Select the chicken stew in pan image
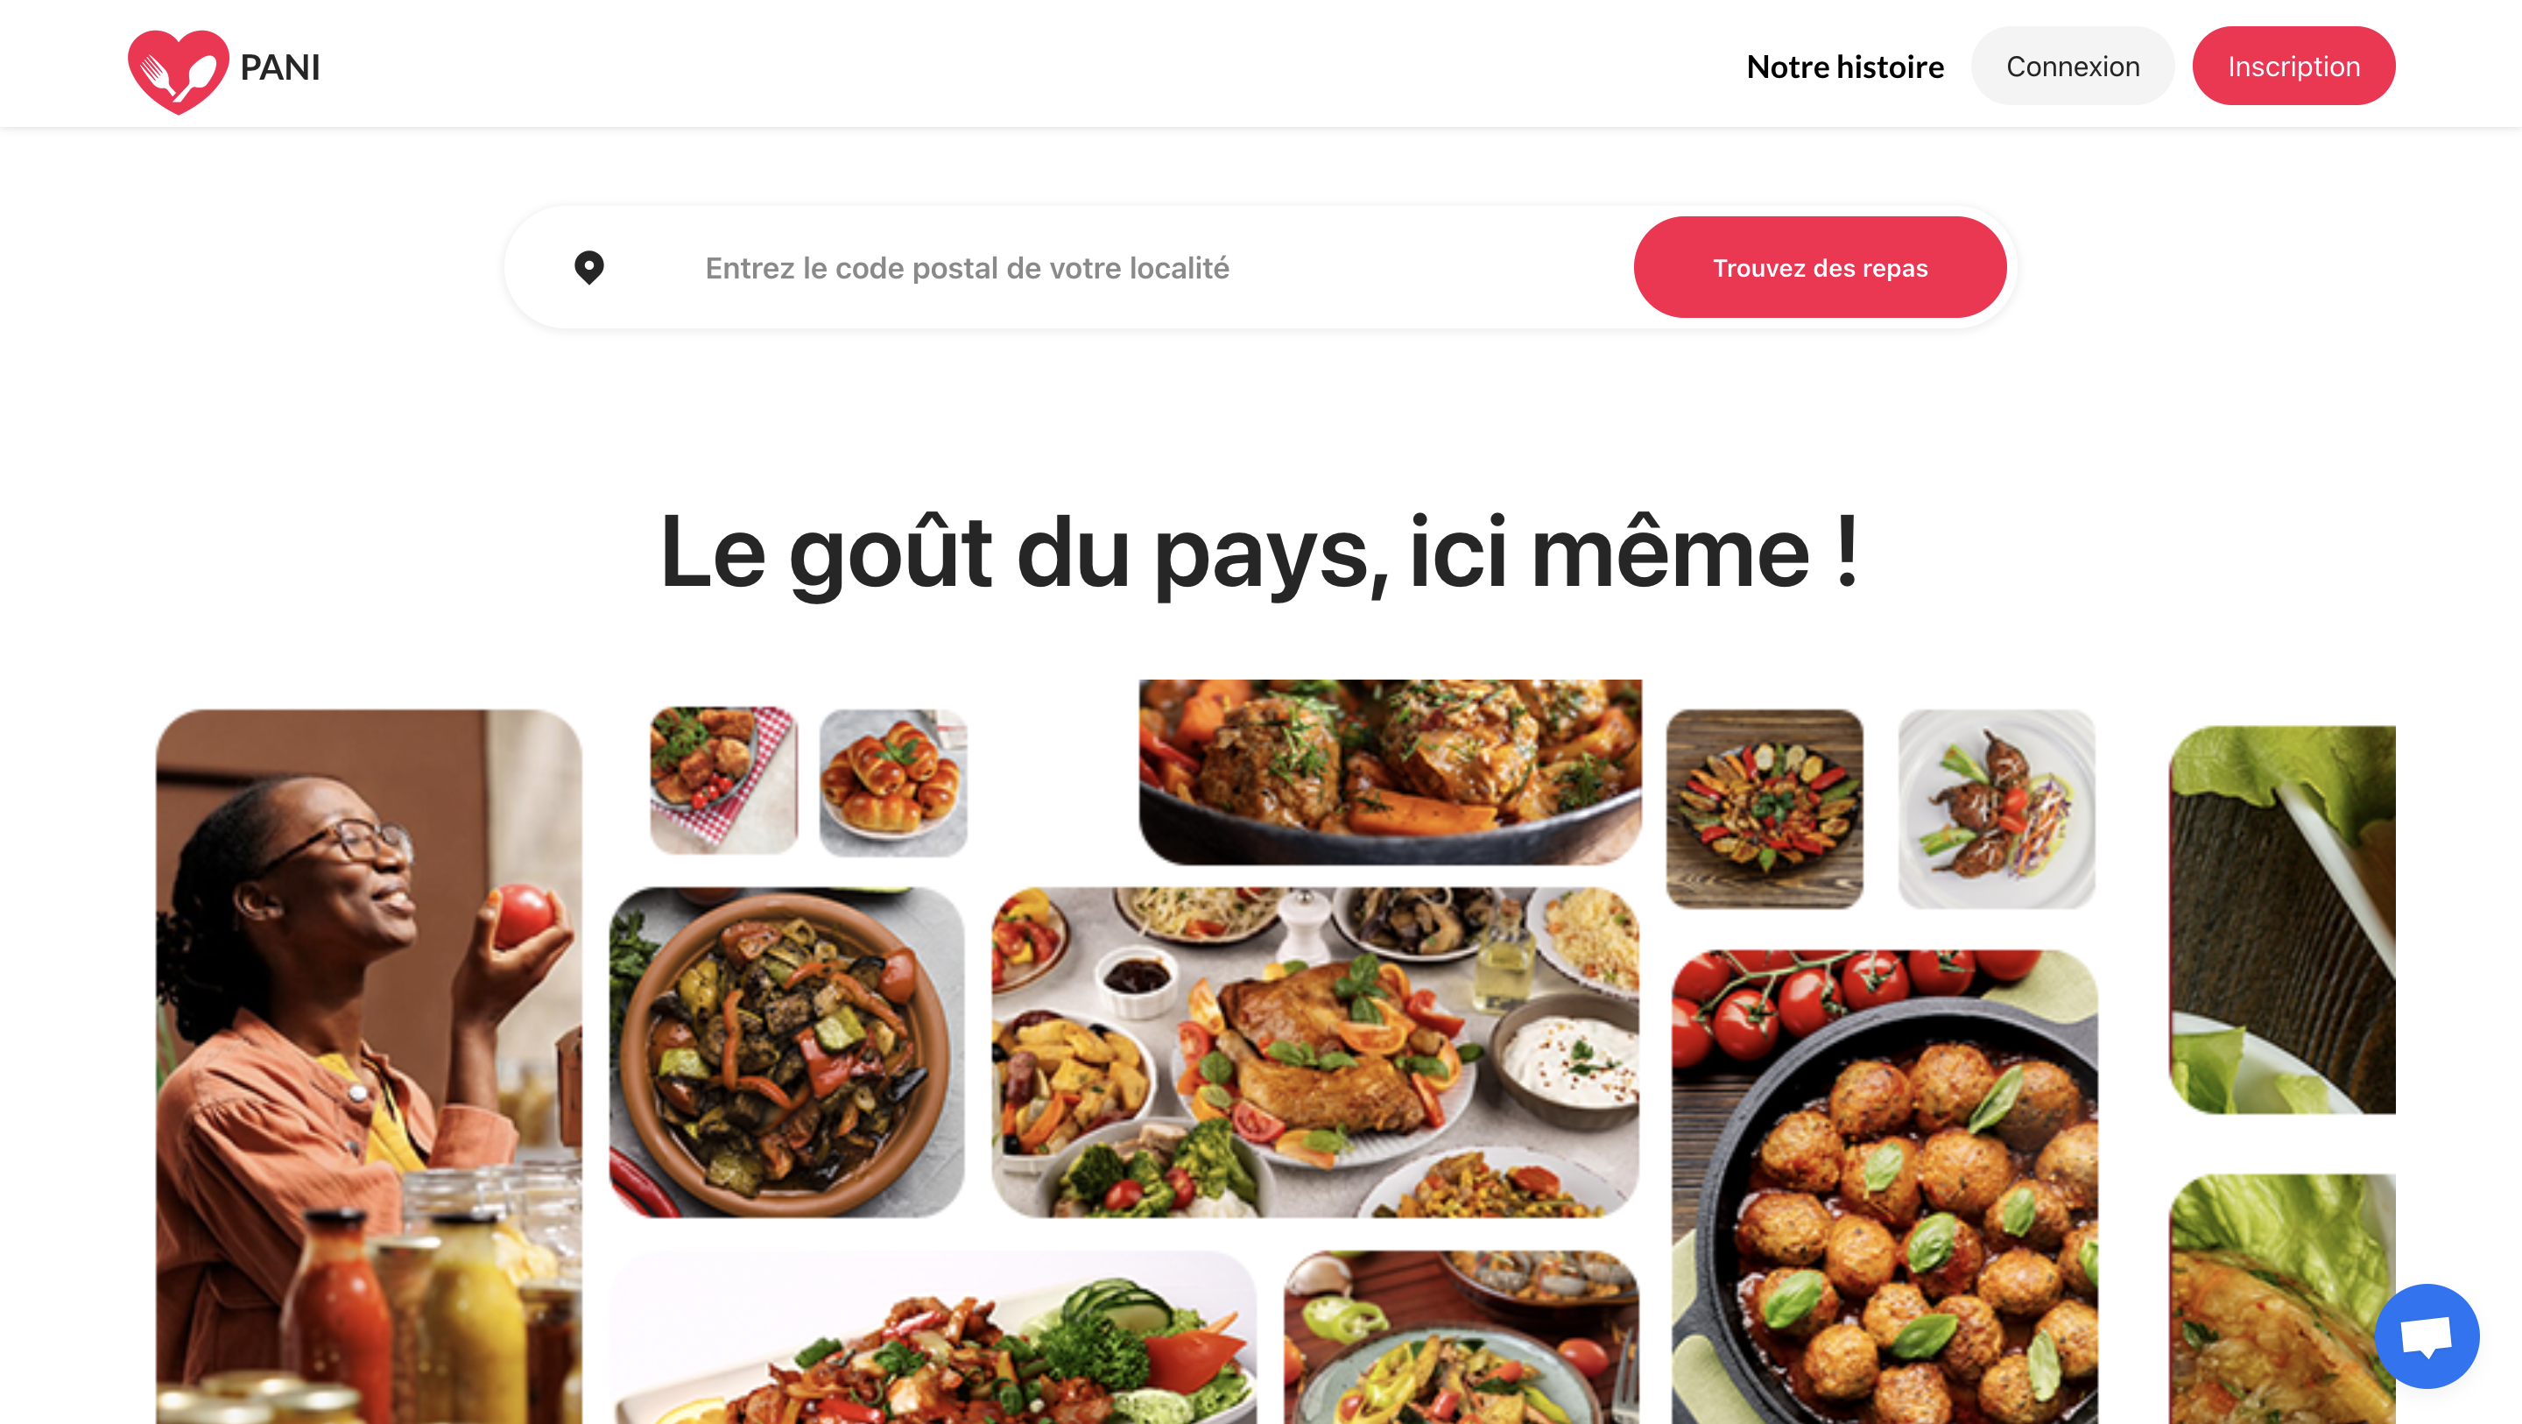Image resolution: width=2522 pixels, height=1424 pixels. coord(1391,772)
